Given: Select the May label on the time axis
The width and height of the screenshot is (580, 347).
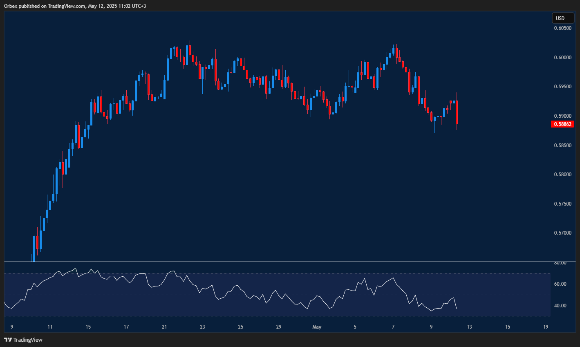Looking at the screenshot, I should (317, 327).
